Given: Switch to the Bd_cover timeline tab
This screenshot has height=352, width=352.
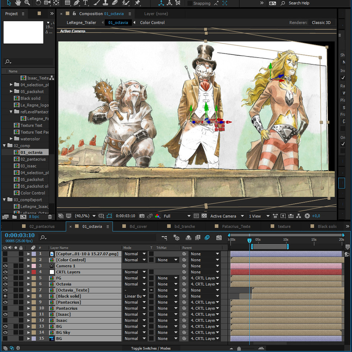Looking at the screenshot, I should pos(138,227).
